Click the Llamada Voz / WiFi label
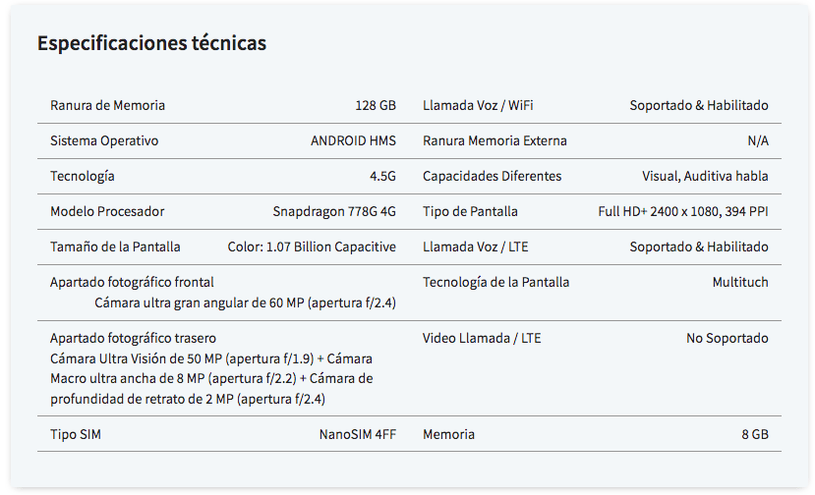The width and height of the screenshot is (815, 495). (478, 105)
